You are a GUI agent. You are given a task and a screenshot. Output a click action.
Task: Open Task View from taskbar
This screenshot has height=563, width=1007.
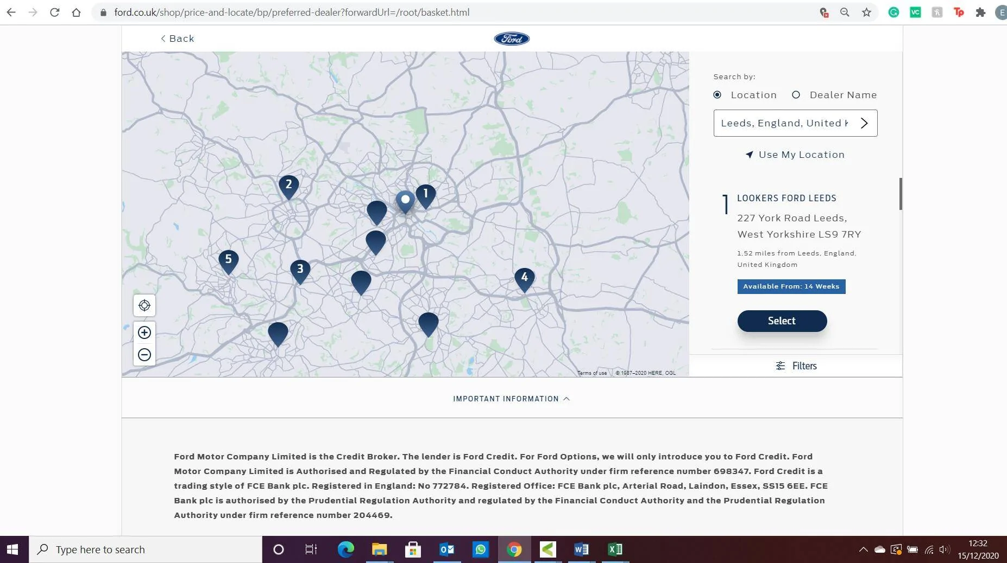pyautogui.click(x=311, y=549)
